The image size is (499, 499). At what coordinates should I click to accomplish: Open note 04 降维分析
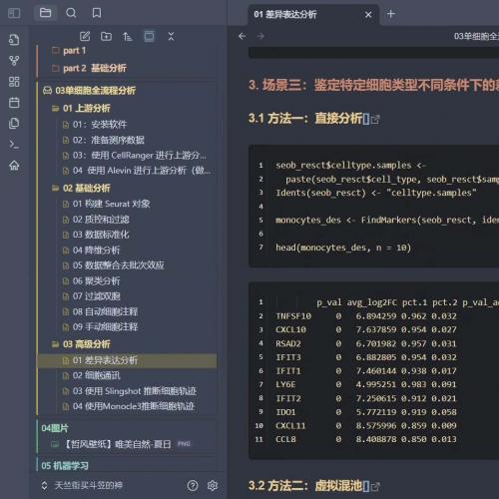click(97, 250)
